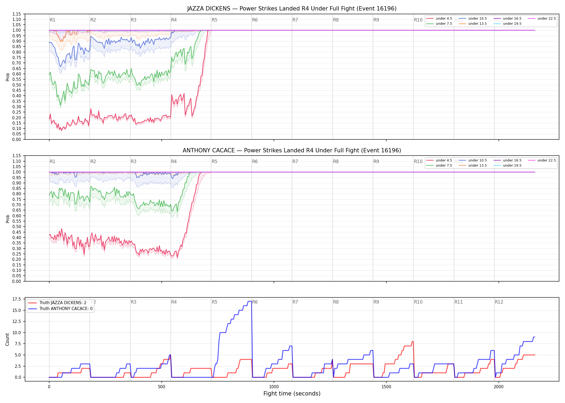
Task: Click the 10.0 tick on Count axis
Action: [x=17, y=333]
